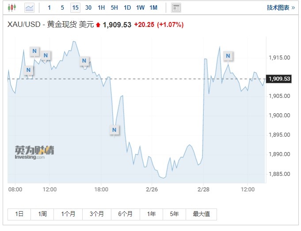Image resolution: width=301 pixels, height=231 pixels.
Task: Click the lowest N marker before 12:00
Action: pos(28,70)
